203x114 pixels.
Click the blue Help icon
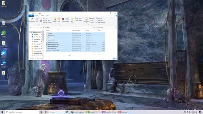click(116, 16)
